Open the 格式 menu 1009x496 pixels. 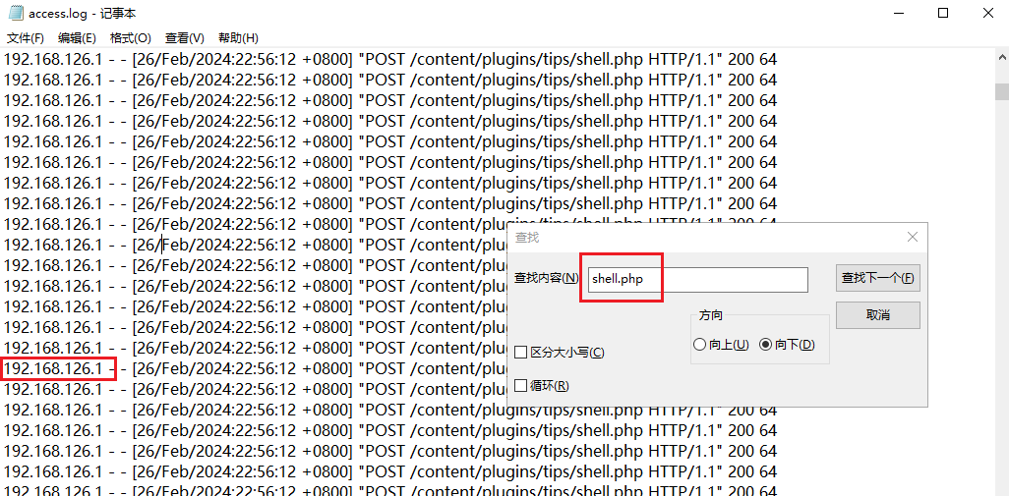pyautogui.click(x=130, y=38)
